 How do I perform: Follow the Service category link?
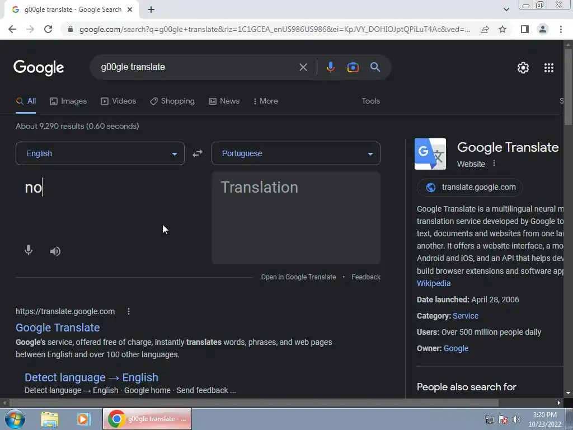466,316
